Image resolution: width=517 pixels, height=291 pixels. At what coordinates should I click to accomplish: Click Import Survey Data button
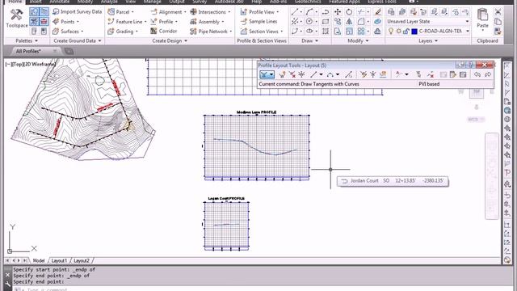(x=78, y=11)
